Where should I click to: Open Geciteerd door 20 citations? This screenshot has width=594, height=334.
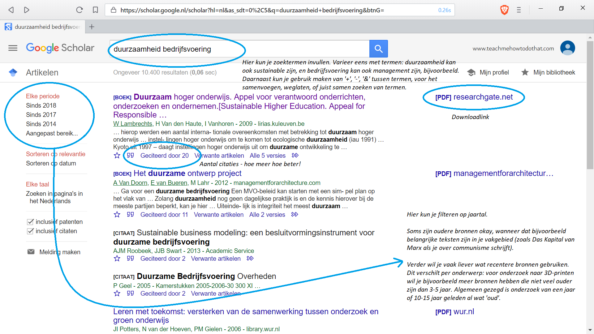pyautogui.click(x=165, y=156)
